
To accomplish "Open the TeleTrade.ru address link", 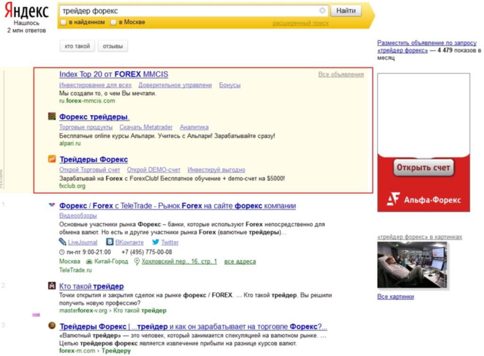I will [x=75, y=271].
